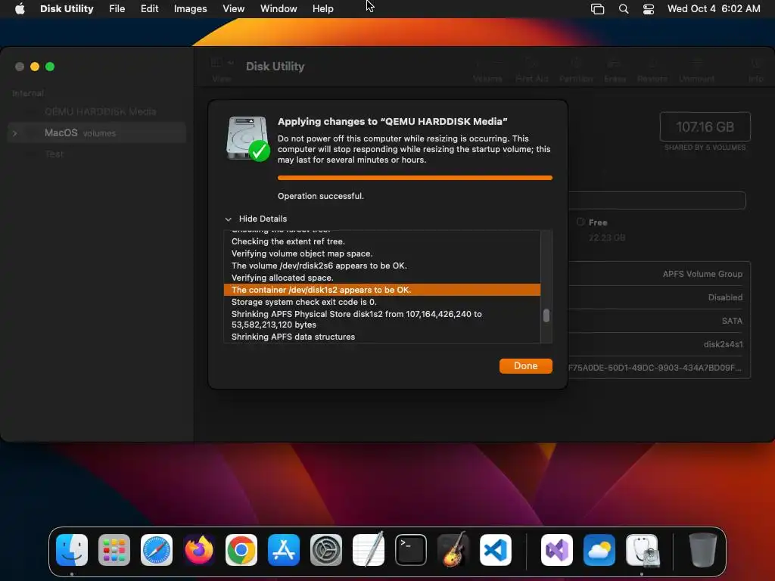
Task: Launch Safari from the Dock
Action: (x=157, y=550)
